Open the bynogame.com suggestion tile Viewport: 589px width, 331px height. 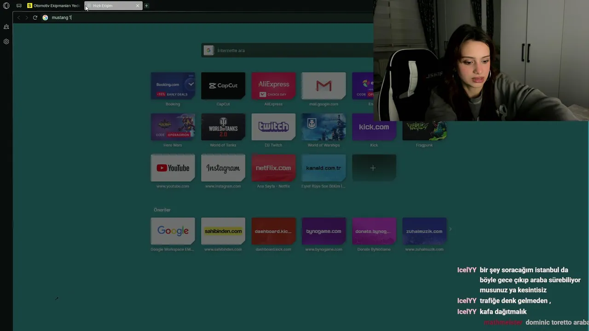click(x=323, y=231)
